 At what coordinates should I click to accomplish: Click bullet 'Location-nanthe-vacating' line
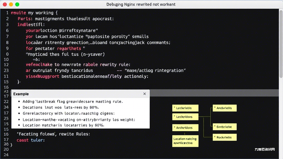(x=79, y=120)
